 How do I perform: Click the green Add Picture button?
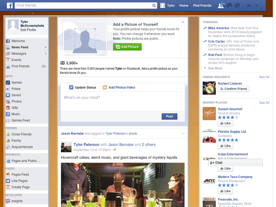[127, 47]
